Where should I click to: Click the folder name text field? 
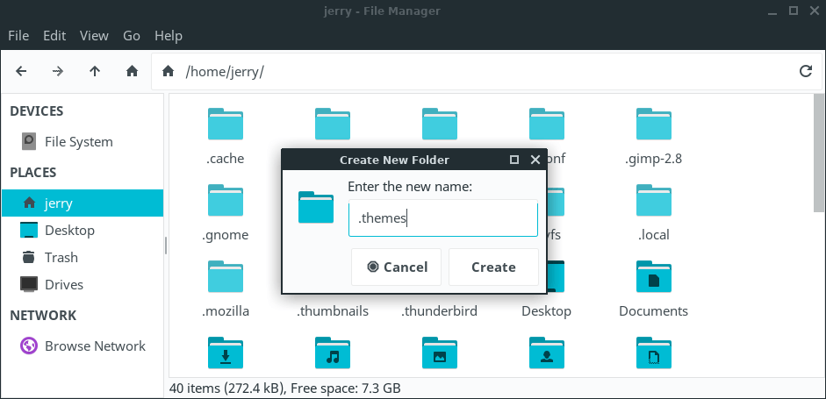pyautogui.click(x=442, y=218)
